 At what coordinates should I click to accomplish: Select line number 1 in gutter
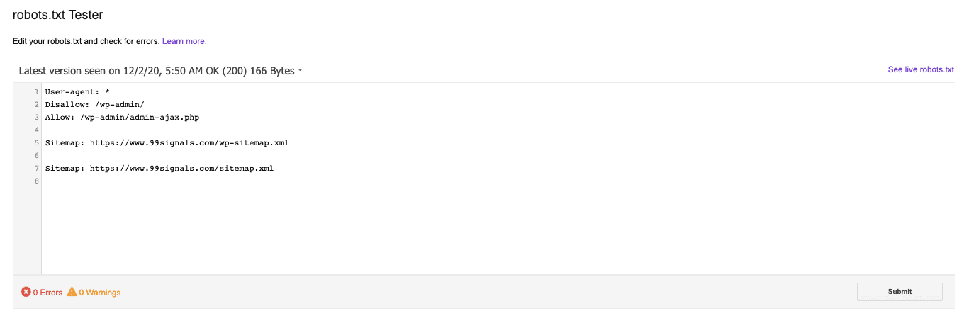36,92
